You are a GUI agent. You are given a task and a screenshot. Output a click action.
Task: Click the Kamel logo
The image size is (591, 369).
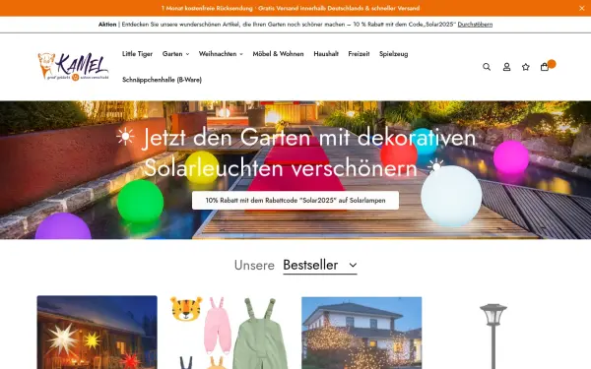point(73,66)
